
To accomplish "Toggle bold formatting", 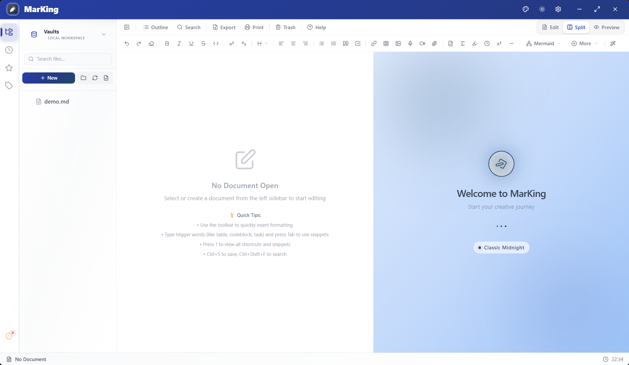I will pos(167,43).
